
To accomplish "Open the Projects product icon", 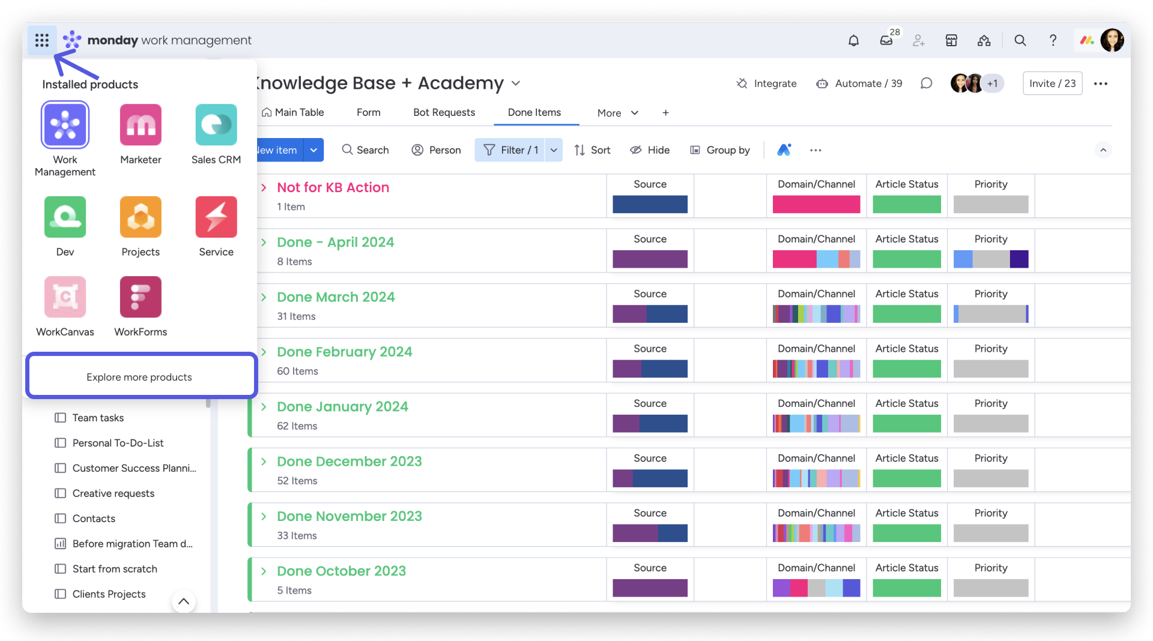I will pyautogui.click(x=141, y=217).
